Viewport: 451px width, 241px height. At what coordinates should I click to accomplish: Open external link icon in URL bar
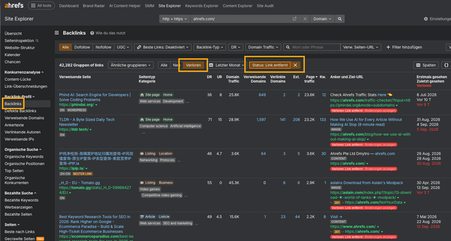click(294, 19)
